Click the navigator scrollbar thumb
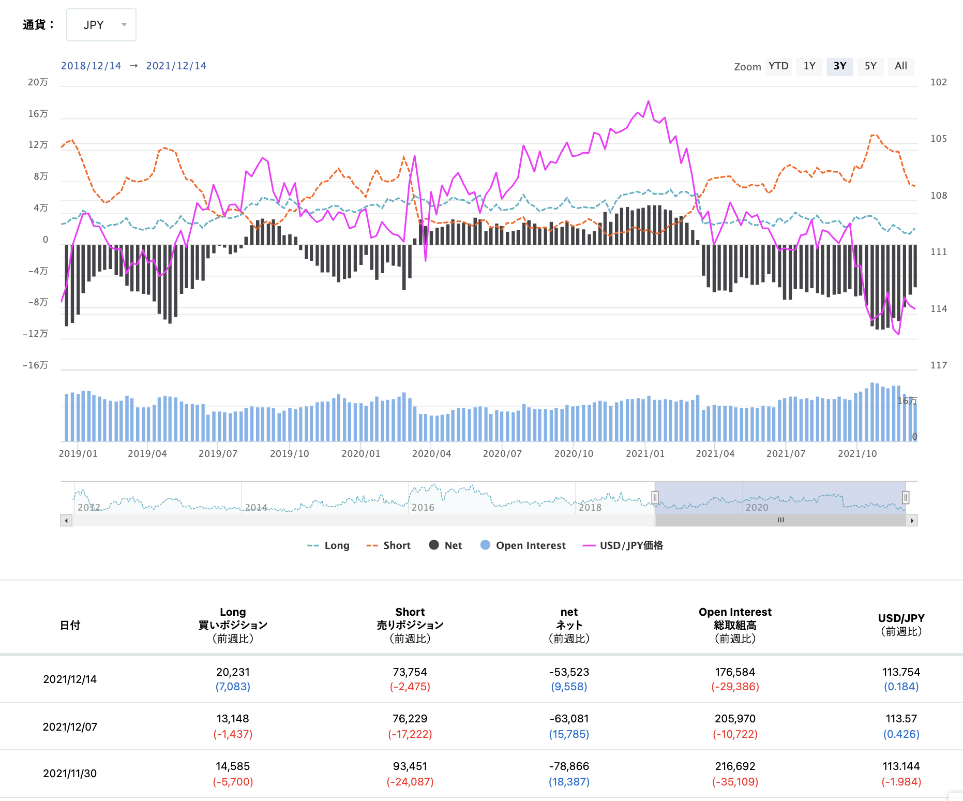 [x=780, y=520]
